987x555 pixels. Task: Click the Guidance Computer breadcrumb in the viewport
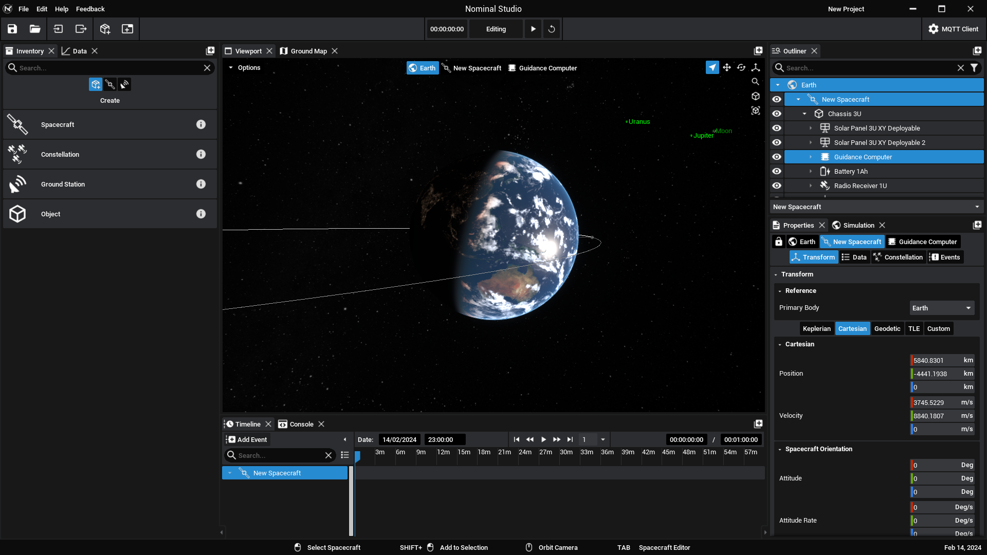[542, 68]
